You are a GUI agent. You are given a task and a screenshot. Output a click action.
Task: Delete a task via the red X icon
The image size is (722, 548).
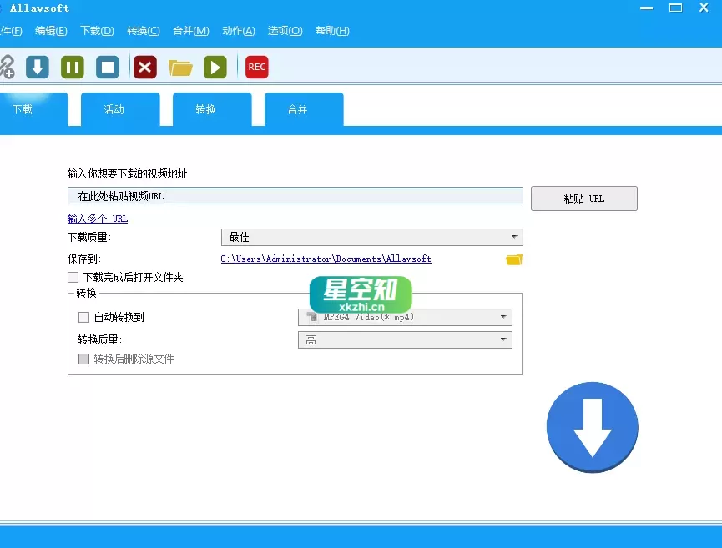click(144, 67)
